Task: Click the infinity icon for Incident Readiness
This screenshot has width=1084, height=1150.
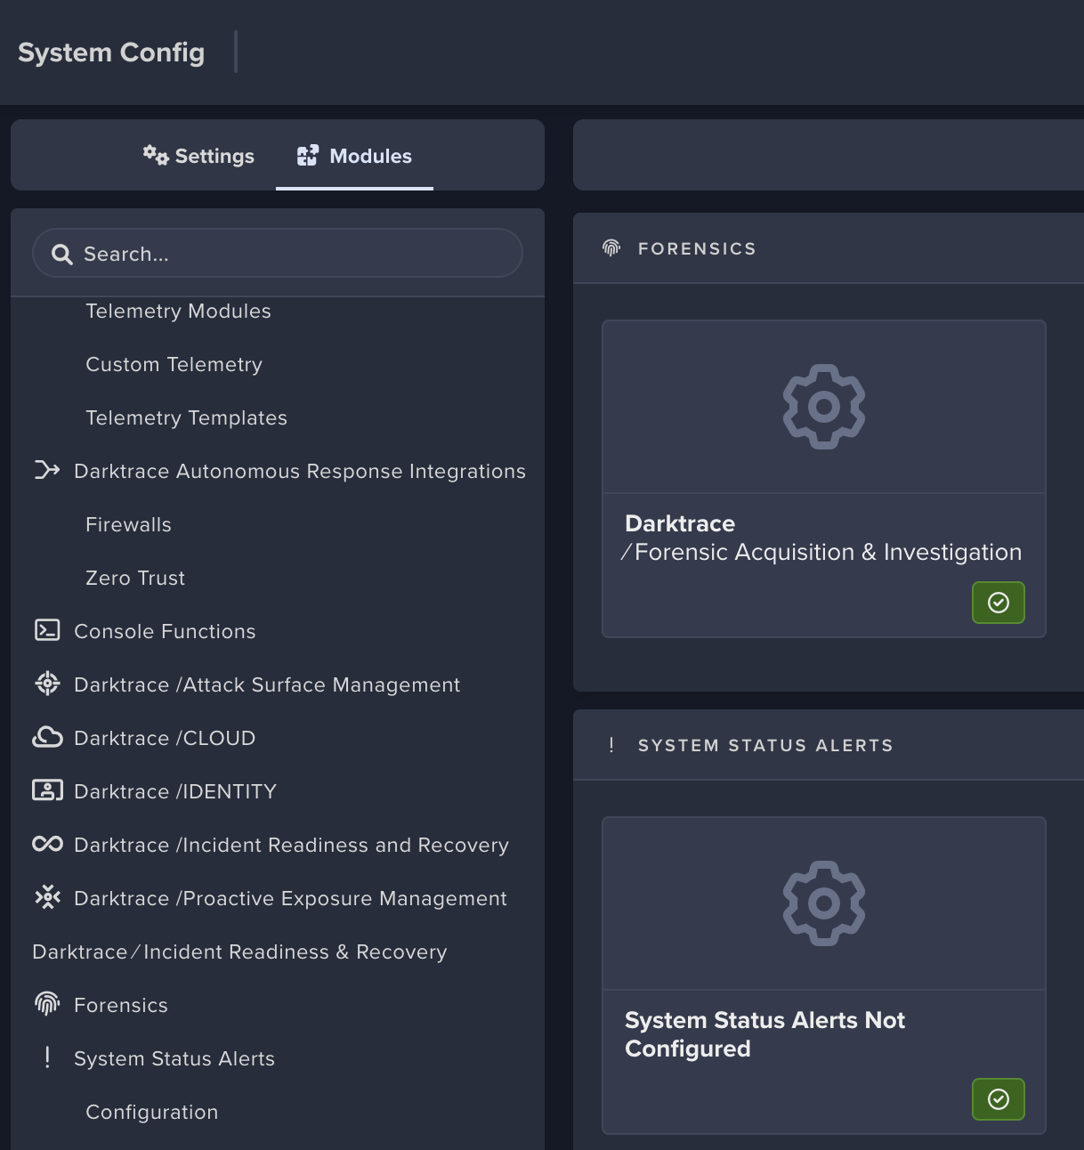Action: (47, 844)
